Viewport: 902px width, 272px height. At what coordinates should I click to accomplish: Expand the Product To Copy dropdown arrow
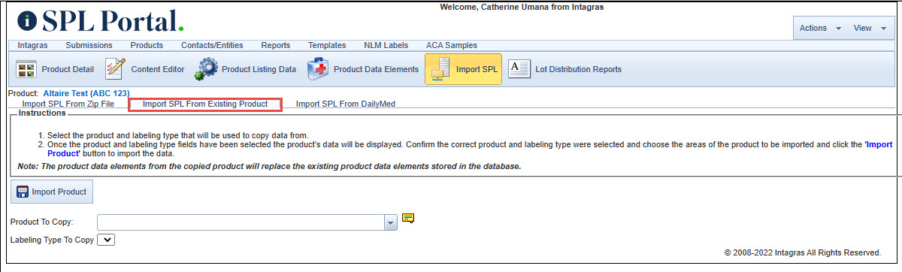point(390,222)
